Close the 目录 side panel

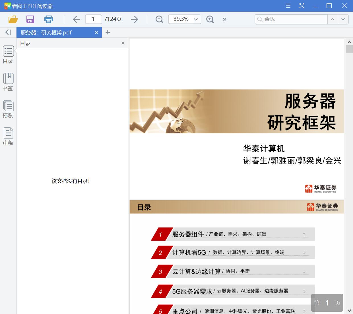(x=123, y=43)
